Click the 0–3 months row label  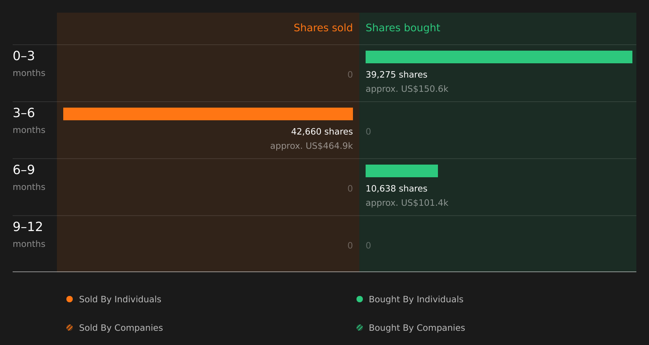(29, 64)
